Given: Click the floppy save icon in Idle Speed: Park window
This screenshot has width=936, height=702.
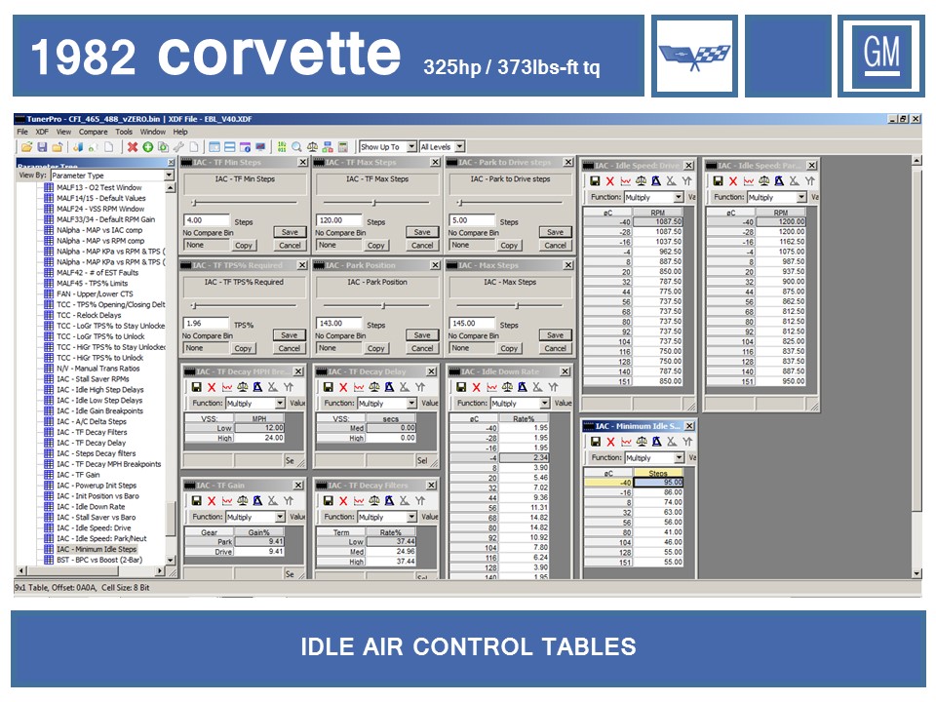Looking at the screenshot, I should click(719, 181).
